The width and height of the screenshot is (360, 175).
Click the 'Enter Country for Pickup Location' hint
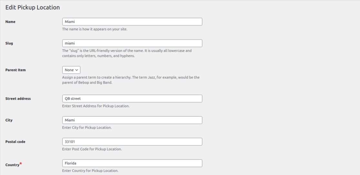(x=90, y=170)
